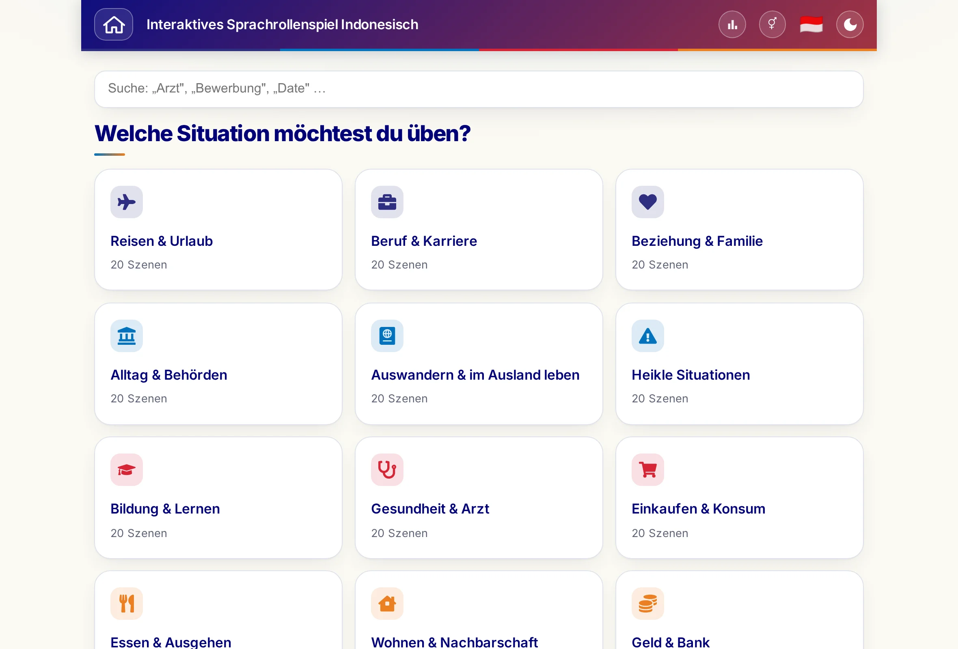Select the Gesundheit & Arzt title
Viewport: 958px width, 649px height.
click(x=430, y=509)
